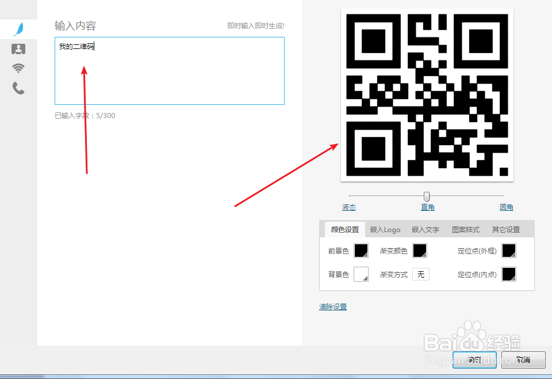552x379 pixels.
Task: Open the 渐变颜色 color swatch
Action: point(420,251)
